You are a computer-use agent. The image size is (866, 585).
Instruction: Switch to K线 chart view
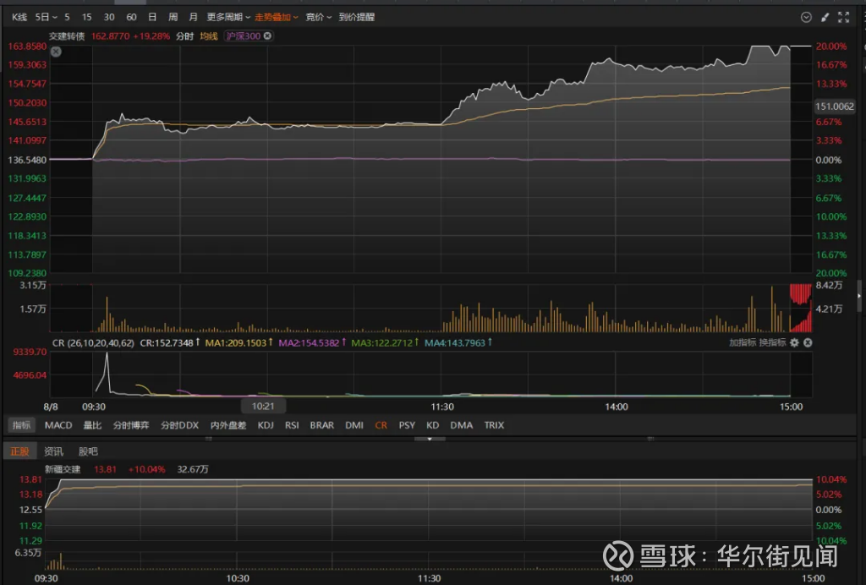pyautogui.click(x=19, y=17)
